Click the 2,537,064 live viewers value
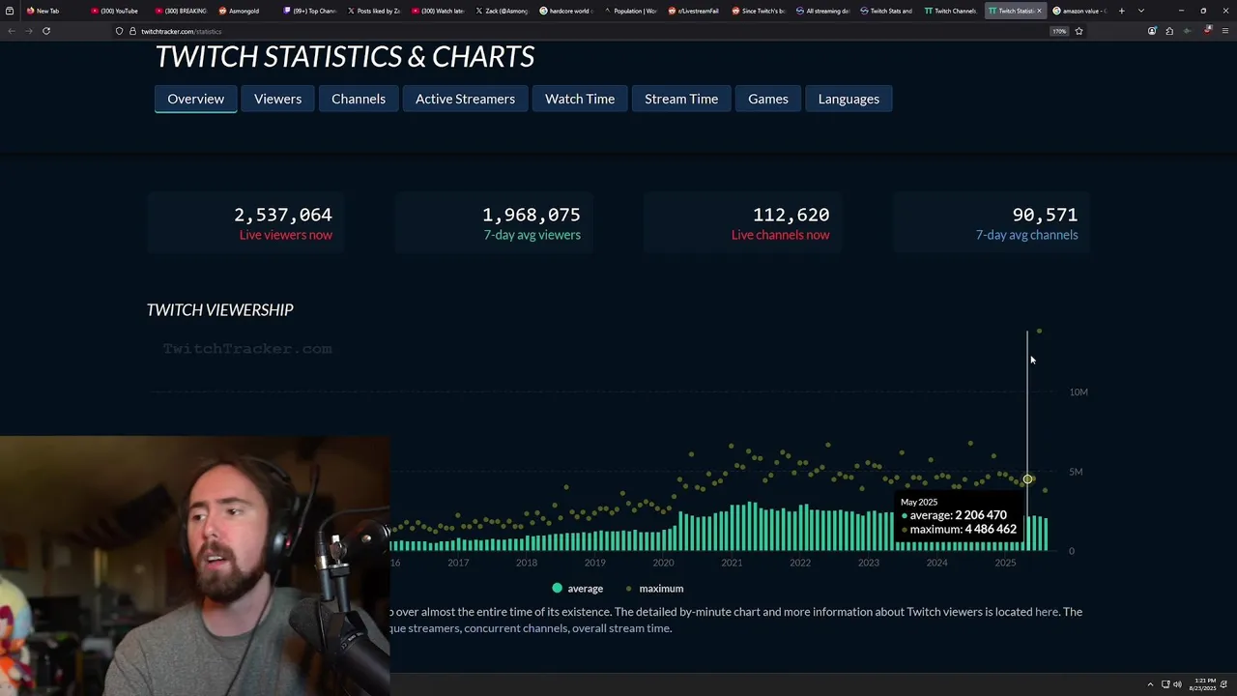 pos(282,215)
